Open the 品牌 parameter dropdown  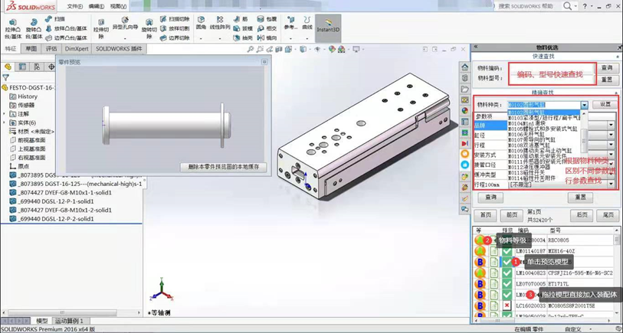coord(611,125)
